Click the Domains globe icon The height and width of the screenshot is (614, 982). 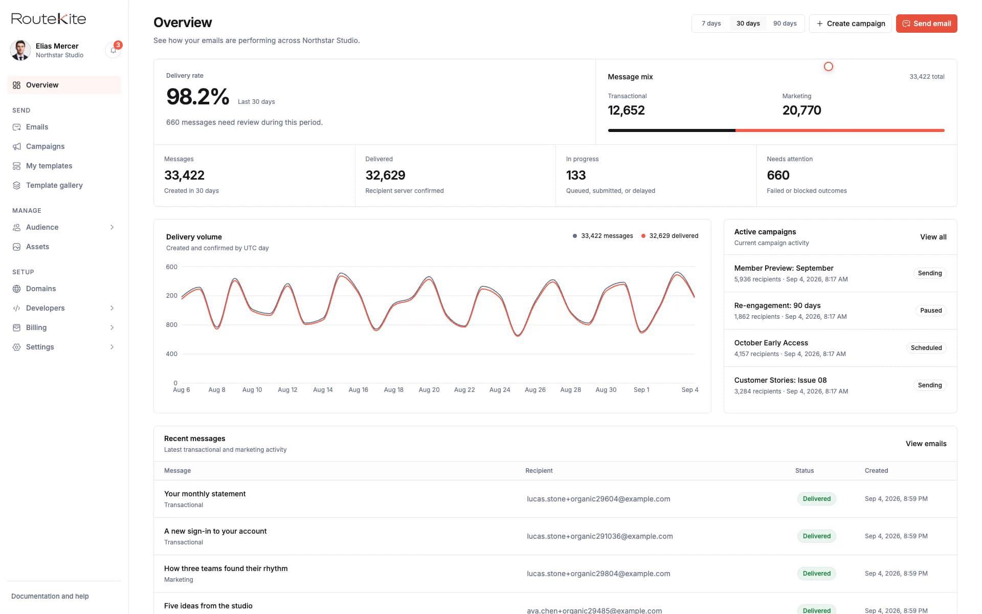point(16,289)
